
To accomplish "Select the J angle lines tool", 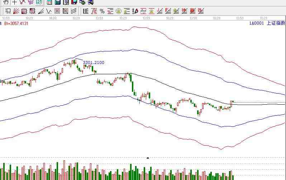I will tap(160, 11).
